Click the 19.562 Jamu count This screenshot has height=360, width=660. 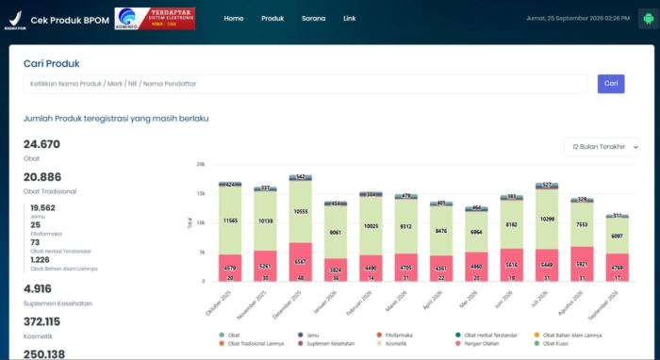[42, 207]
